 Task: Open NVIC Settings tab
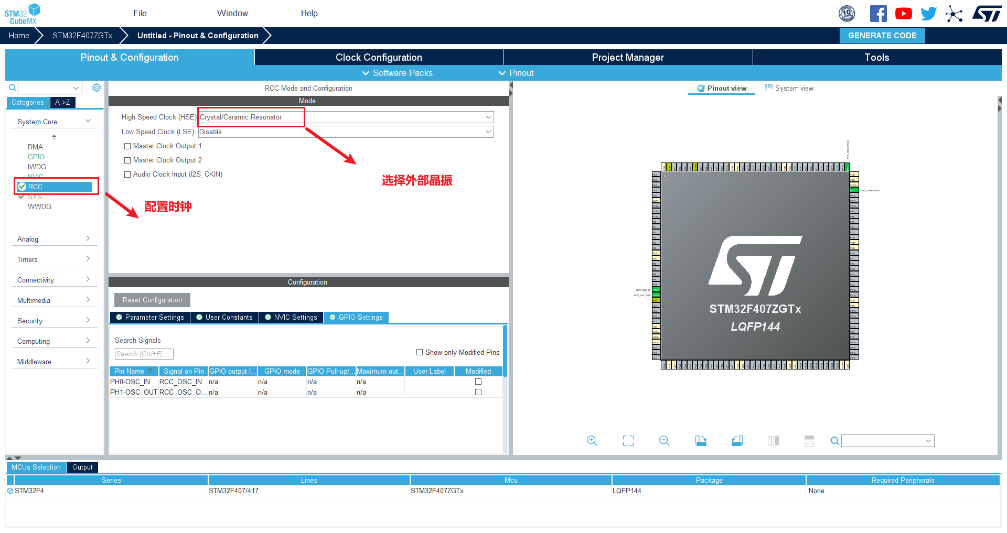[291, 318]
